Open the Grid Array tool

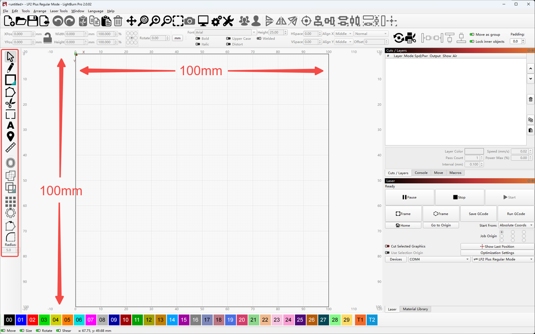point(10,202)
